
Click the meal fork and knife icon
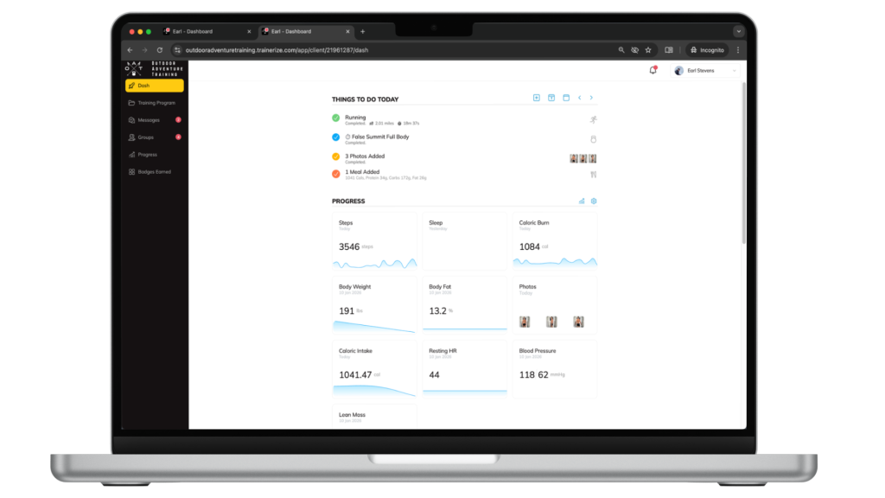point(593,175)
